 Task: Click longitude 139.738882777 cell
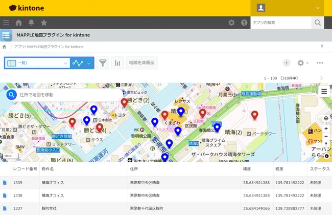290,208
